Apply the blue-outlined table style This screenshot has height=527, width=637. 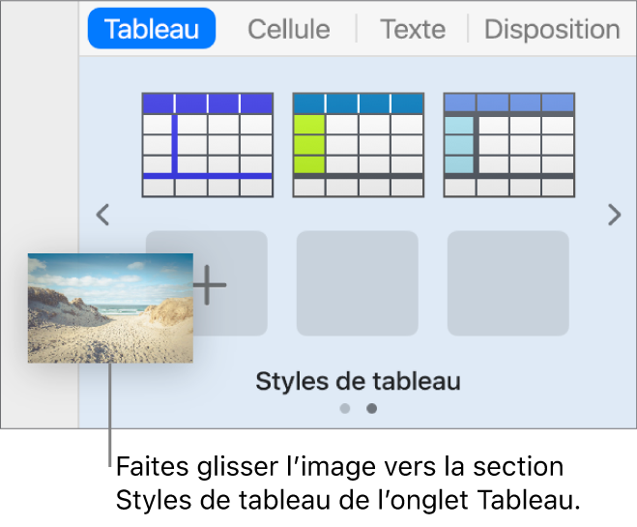tap(208, 145)
